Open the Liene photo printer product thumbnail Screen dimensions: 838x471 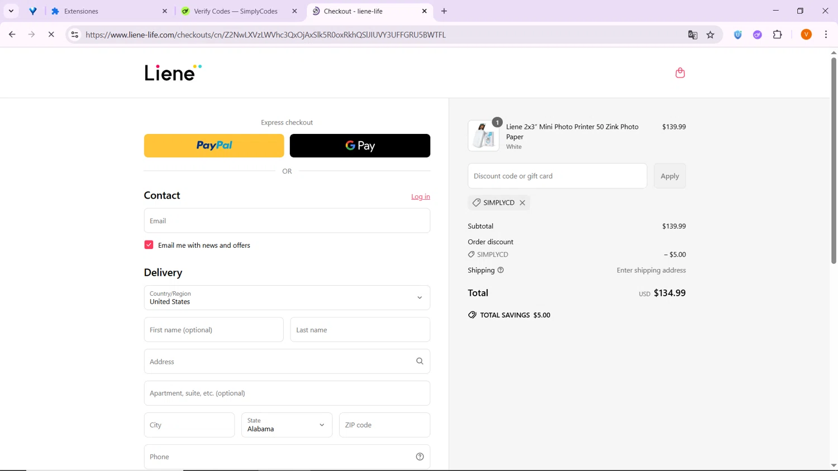484,136
